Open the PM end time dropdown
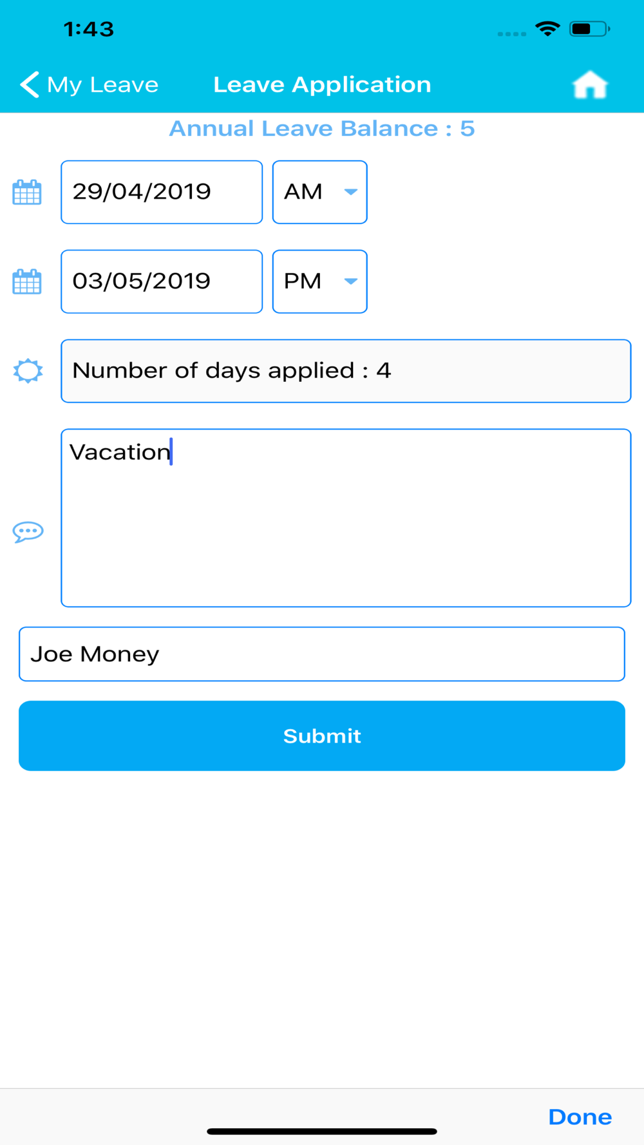 (x=320, y=281)
